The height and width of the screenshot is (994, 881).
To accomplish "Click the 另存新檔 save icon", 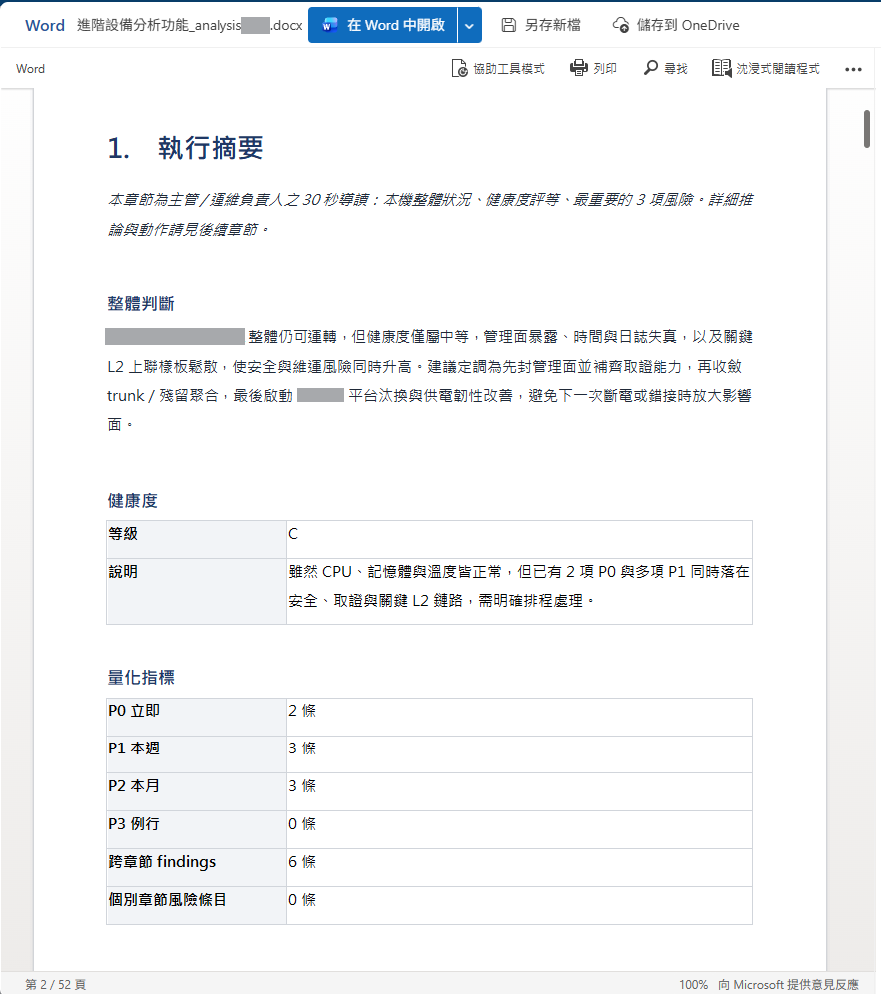I will [x=508, y=25].
